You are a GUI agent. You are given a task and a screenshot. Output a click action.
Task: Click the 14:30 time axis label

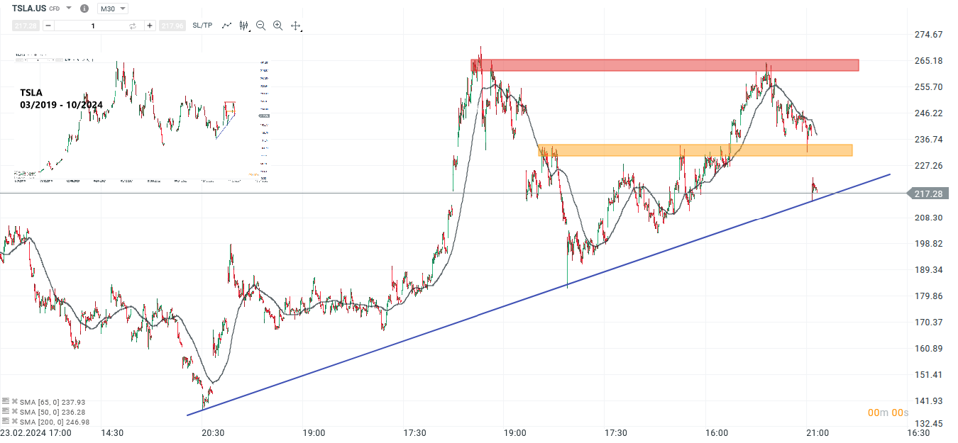112,432
